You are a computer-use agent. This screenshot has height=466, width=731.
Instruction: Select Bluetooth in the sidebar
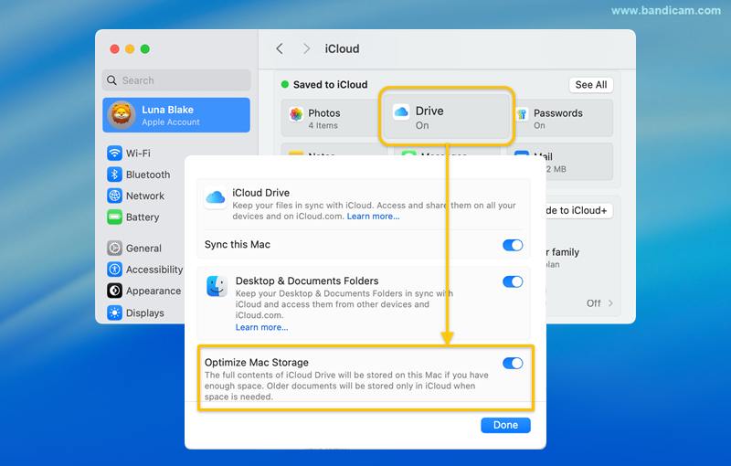tap(147, 175)
